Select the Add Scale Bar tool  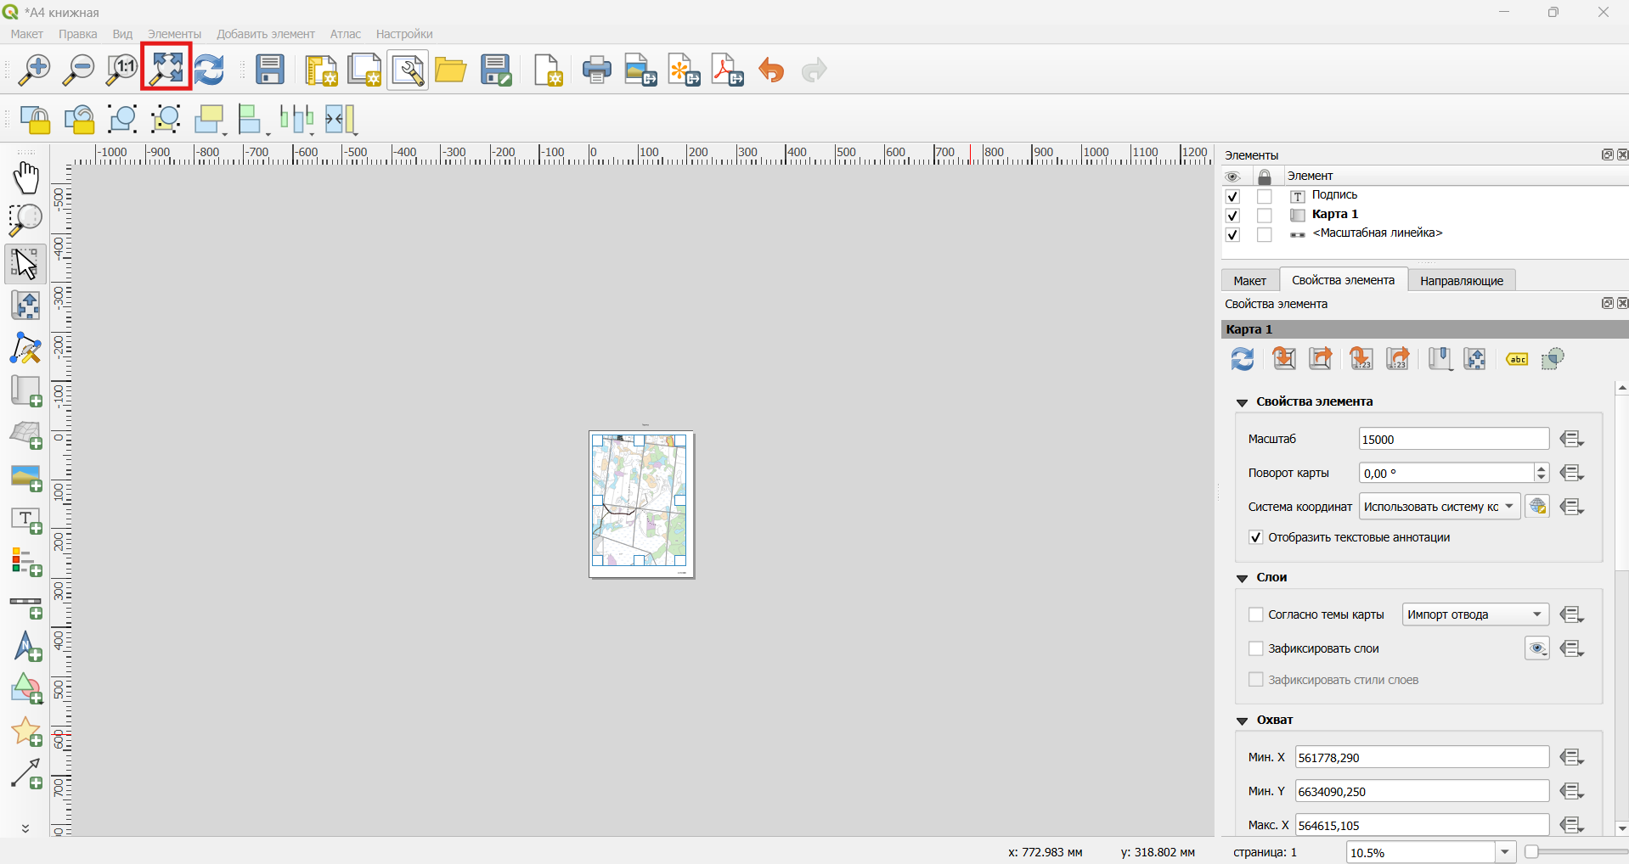tap(26, 606)
